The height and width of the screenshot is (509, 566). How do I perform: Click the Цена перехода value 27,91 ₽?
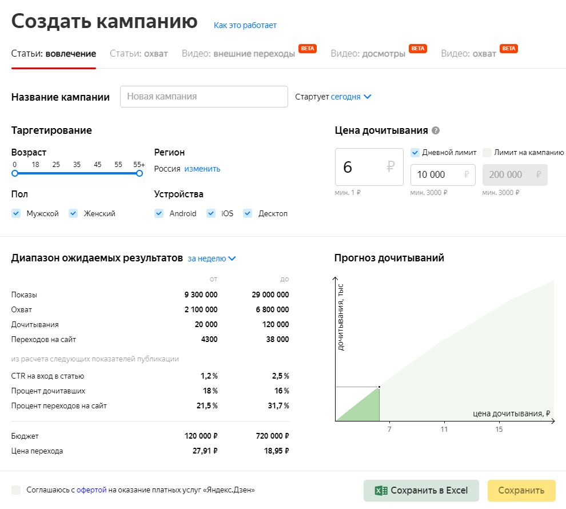click(x=205, y=451)
